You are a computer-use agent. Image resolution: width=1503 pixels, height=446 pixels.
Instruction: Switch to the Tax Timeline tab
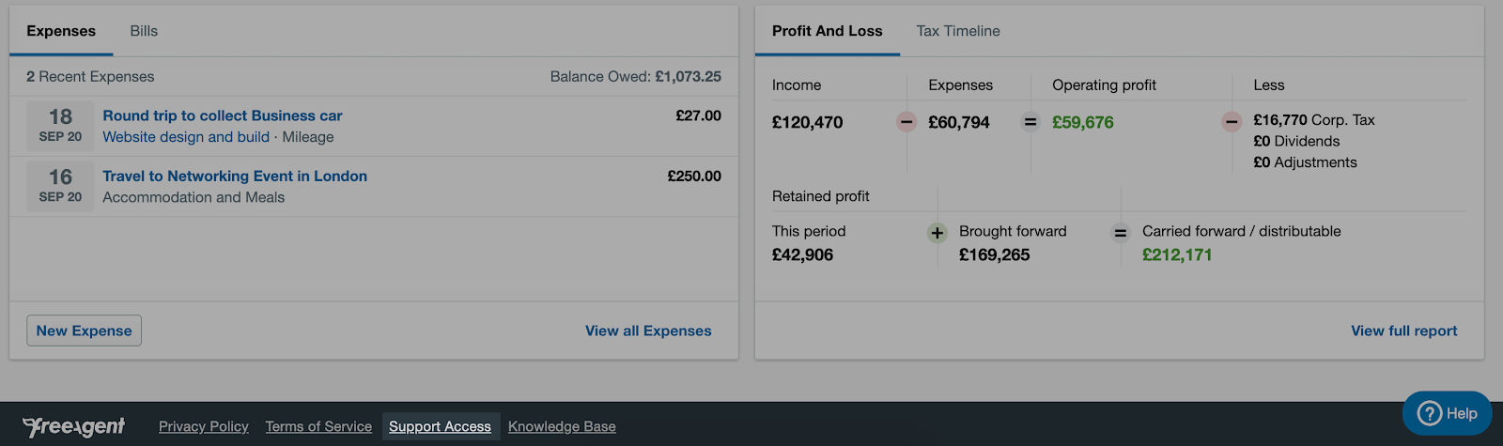[x=958, y=31]
